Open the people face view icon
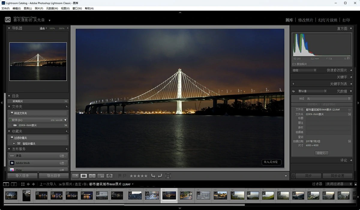Image resolution: width=360 pixels, height=210 pixels. coord(109,176)
